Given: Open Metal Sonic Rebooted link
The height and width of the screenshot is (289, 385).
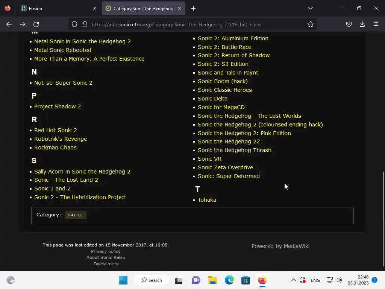Looking at the screenshot, I should [63, 50].
